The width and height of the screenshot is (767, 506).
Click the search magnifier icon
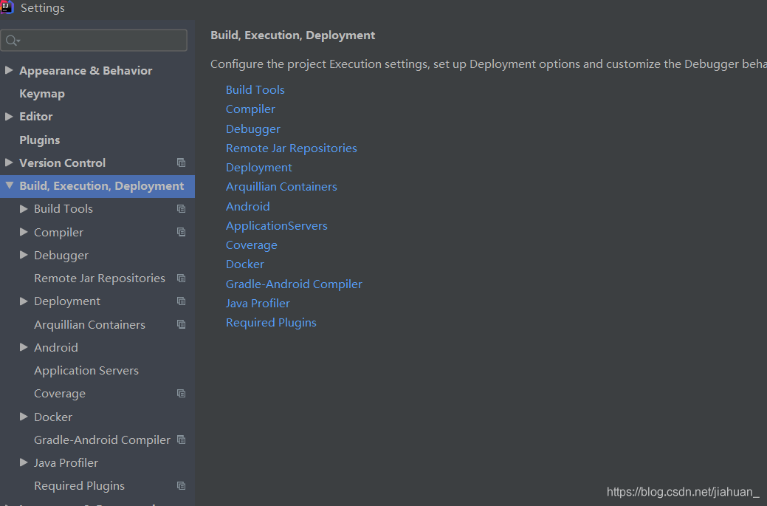(13, 41)
